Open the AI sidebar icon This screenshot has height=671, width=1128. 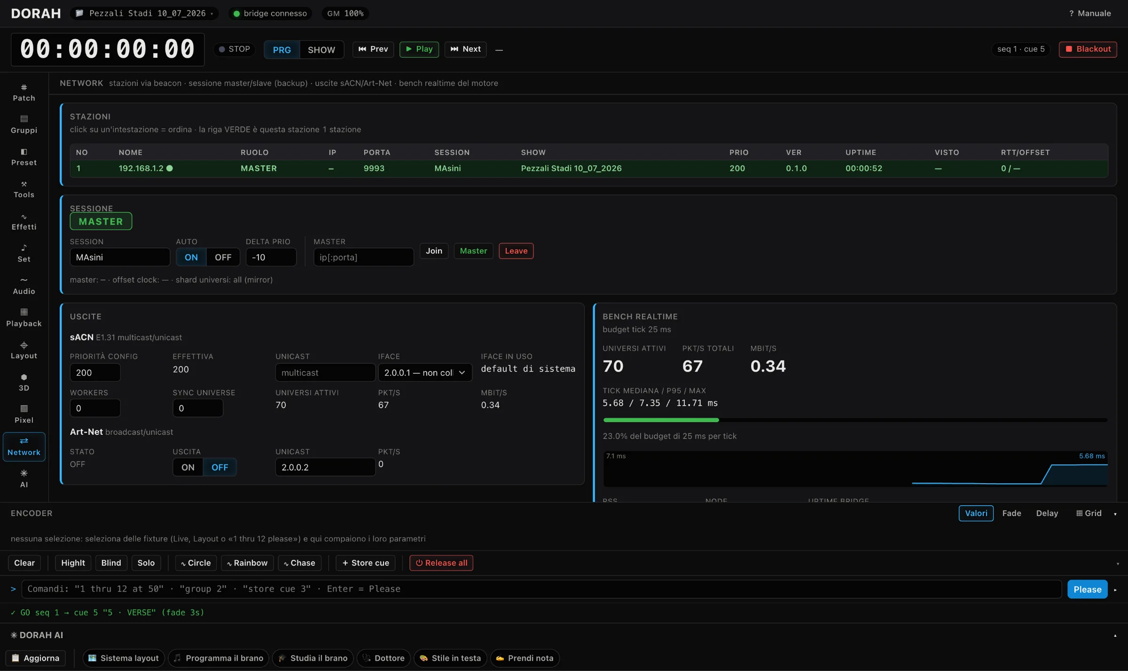24,479
